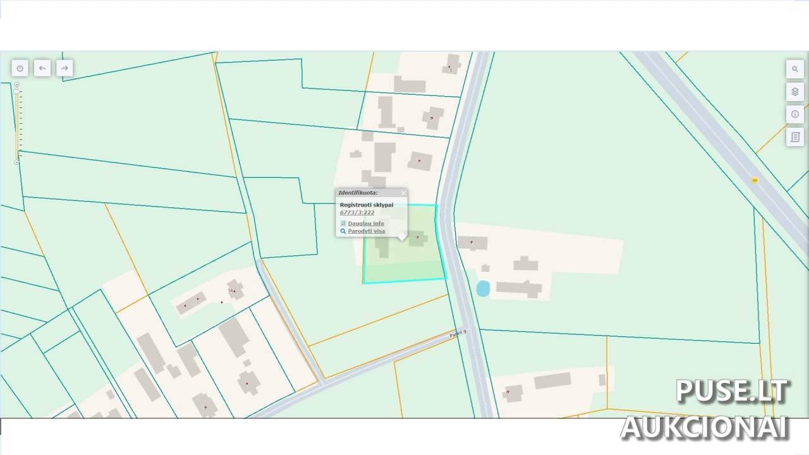Click the power icon button

tap(20, 68)
